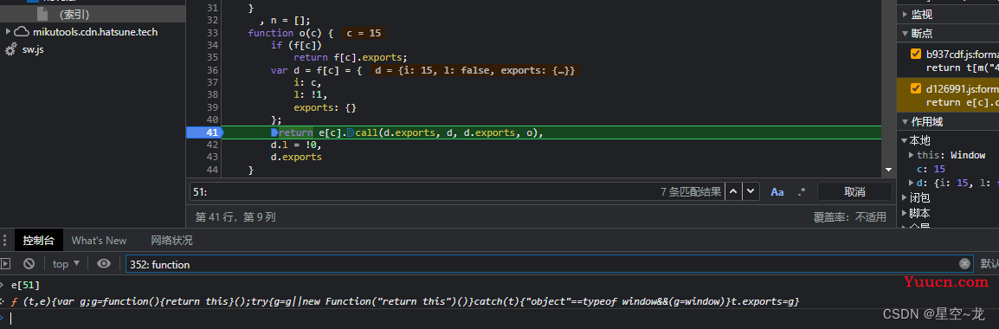Click the '第 41 行，第 9 列' status text
This screenshot has width=999, height=329.
click(x=235, y=216)
